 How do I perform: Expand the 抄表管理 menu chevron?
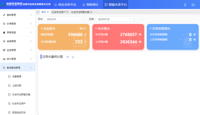click(31, 24)
